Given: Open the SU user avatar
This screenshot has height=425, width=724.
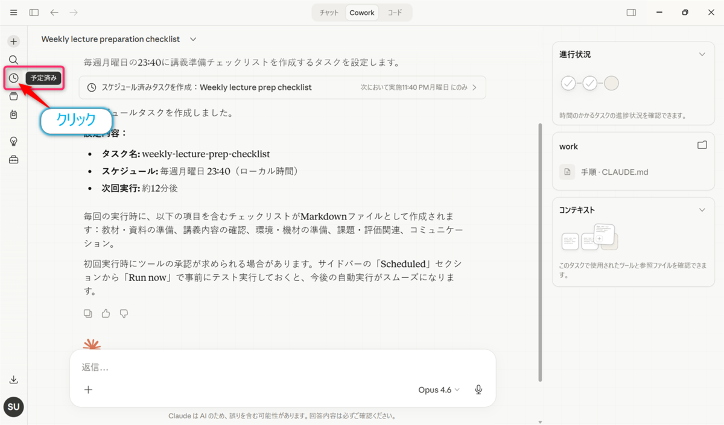Looking at the screenshot, I should point(14,407).
